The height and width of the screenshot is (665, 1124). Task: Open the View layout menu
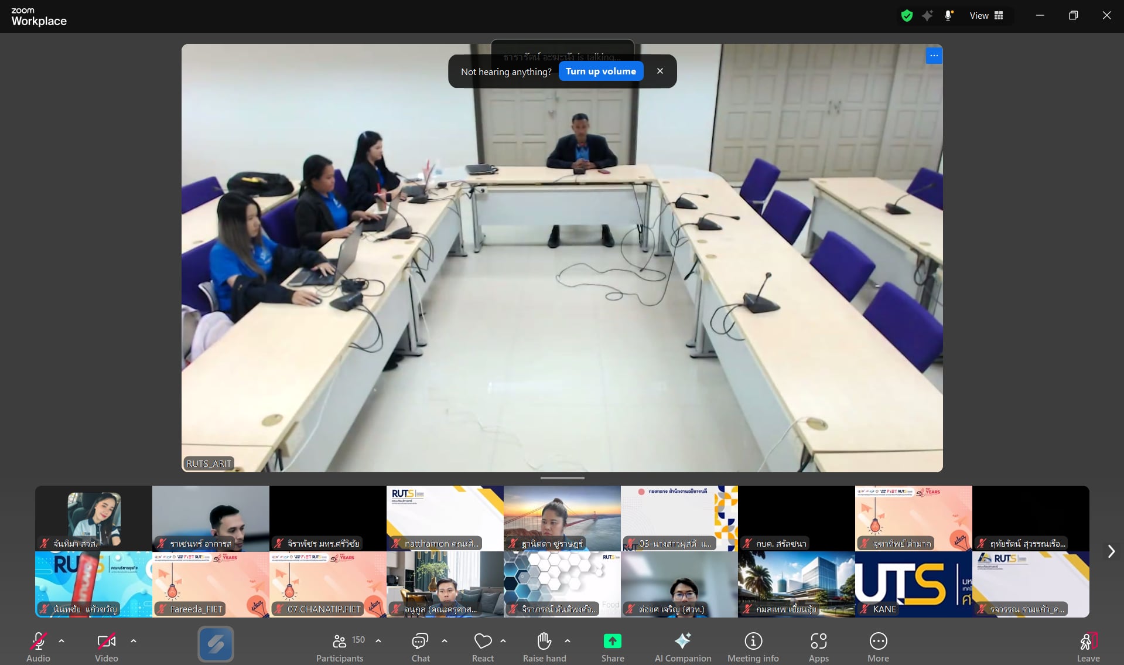click(x=986, y=16)
